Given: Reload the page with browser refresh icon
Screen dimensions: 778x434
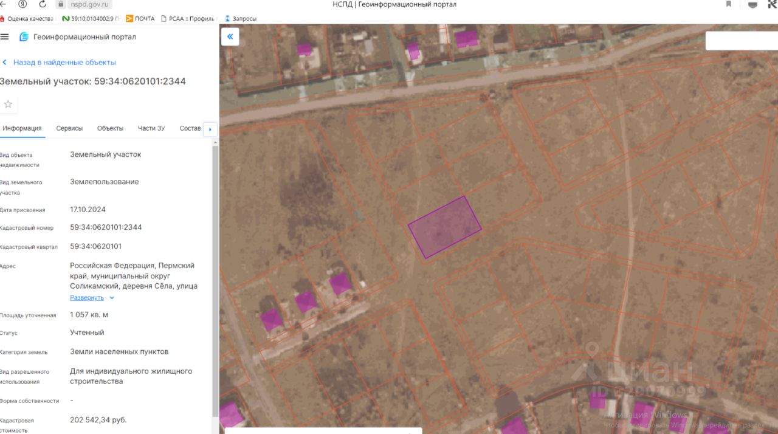Looking at the screenshot, I should tap(43, 4).
